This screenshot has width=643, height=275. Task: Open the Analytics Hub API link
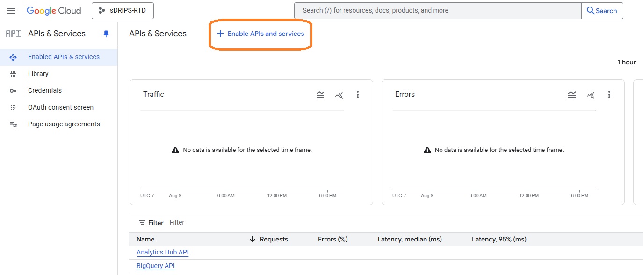coord(162,252)
